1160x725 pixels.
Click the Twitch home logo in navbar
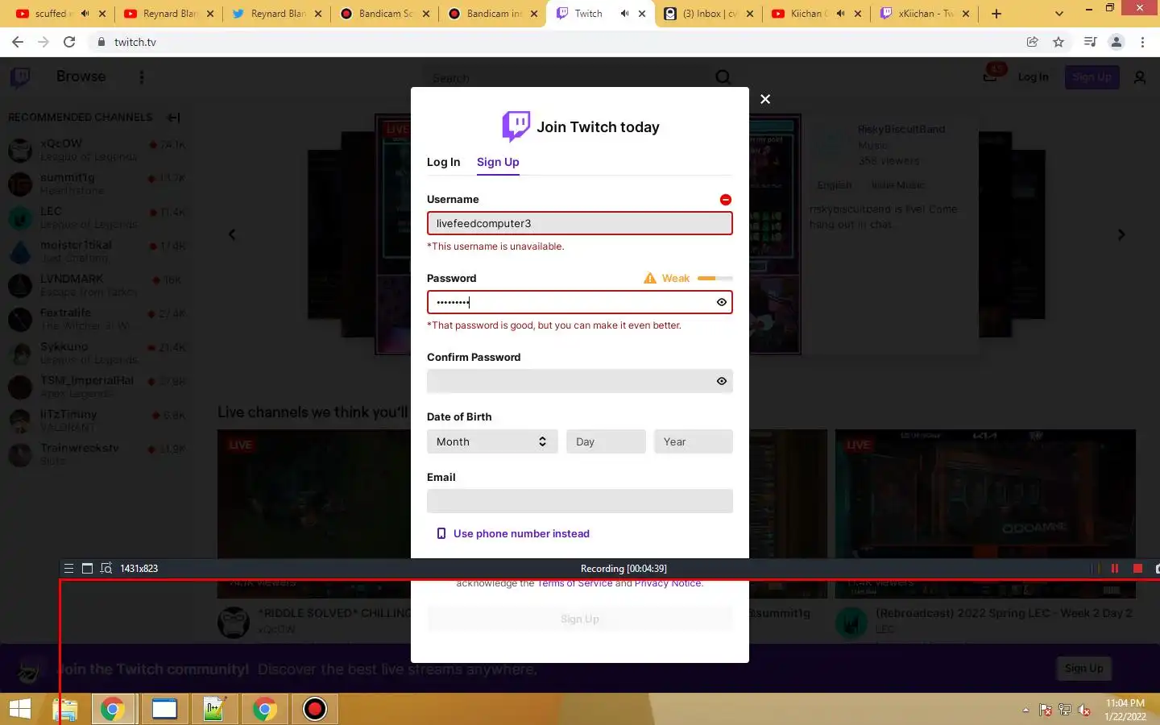tap(20, 77)
